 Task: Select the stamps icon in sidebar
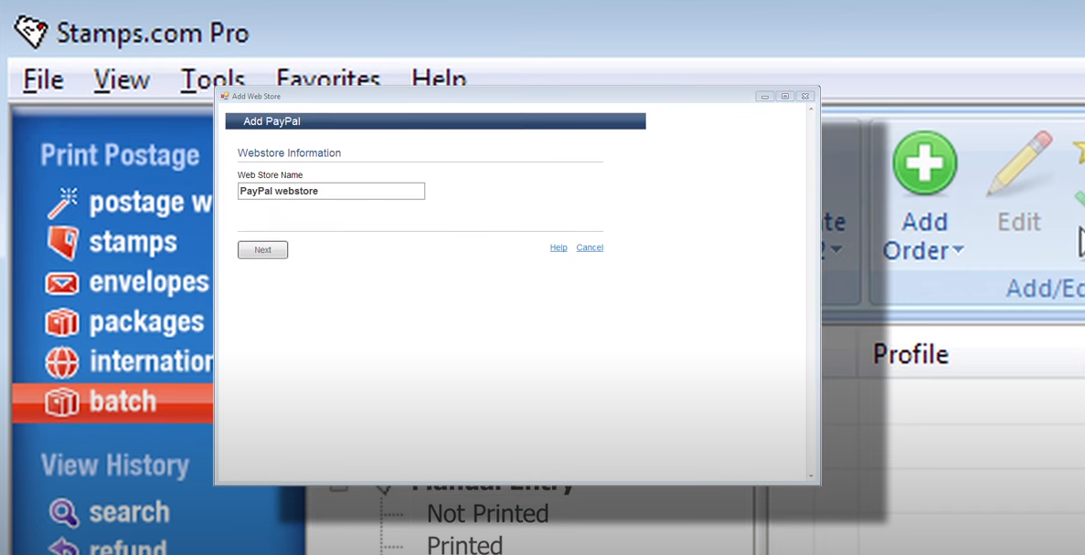point(62,242)
